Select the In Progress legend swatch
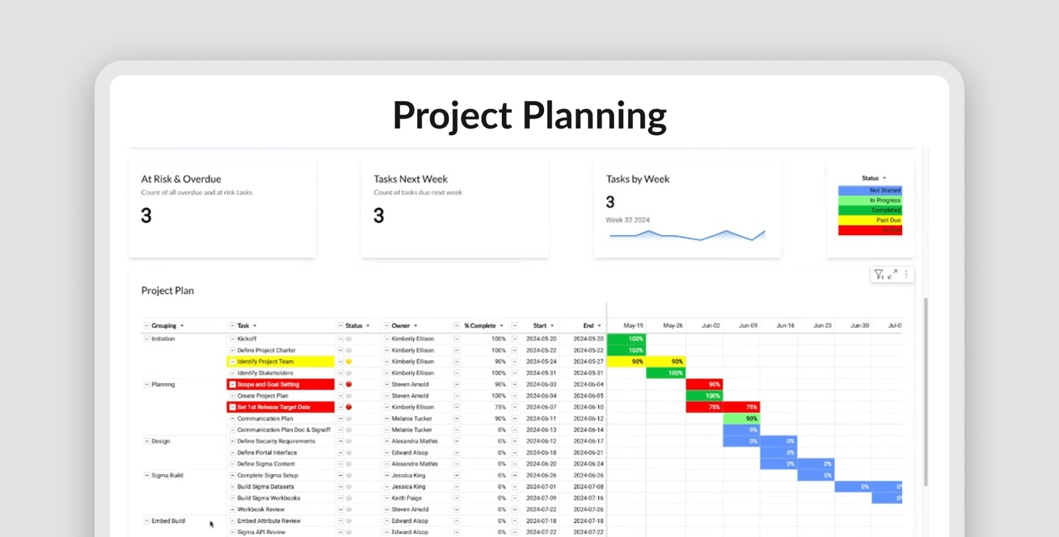 tap(870, 200)
